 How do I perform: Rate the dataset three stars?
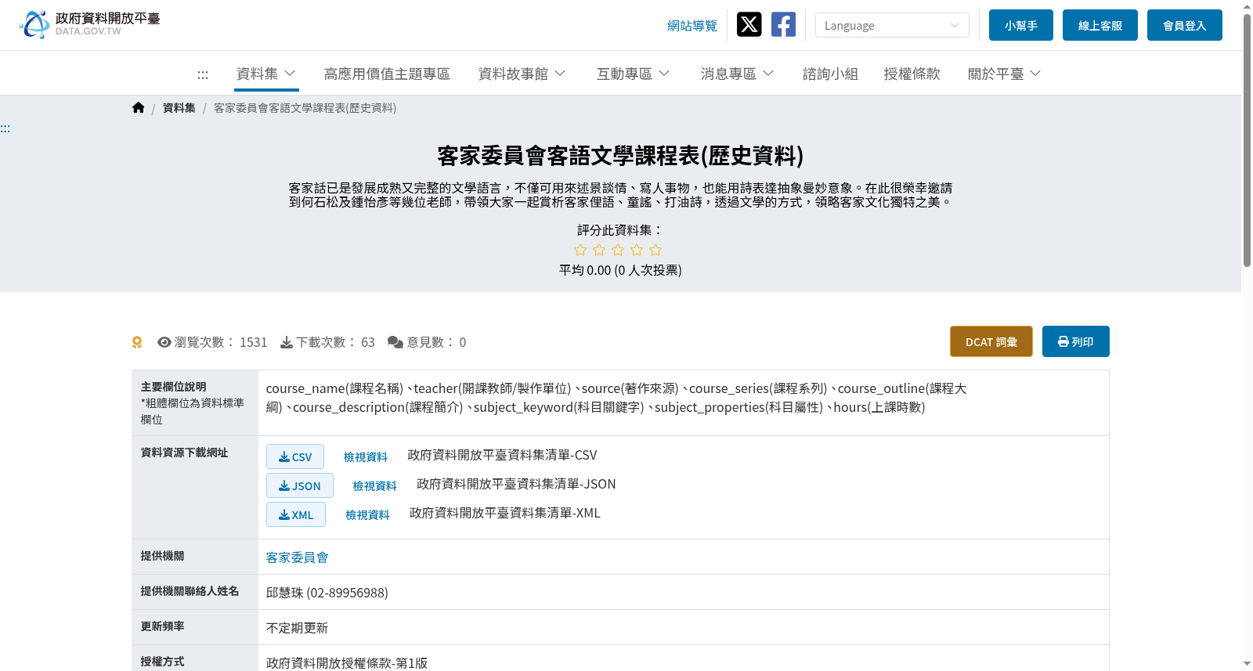click(618, 250)
